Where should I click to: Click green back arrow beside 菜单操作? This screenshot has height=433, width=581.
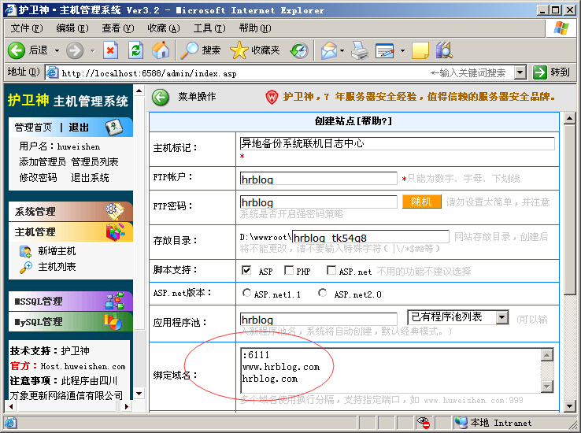click(161, 98)
